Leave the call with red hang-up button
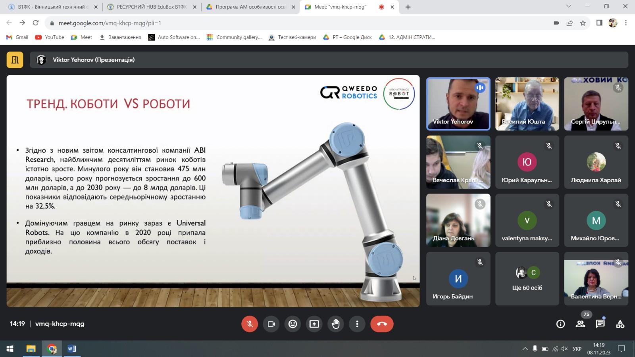 382,324
